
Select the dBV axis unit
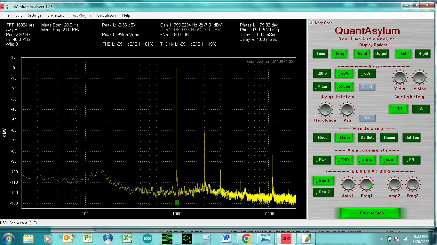click(344, 73)
